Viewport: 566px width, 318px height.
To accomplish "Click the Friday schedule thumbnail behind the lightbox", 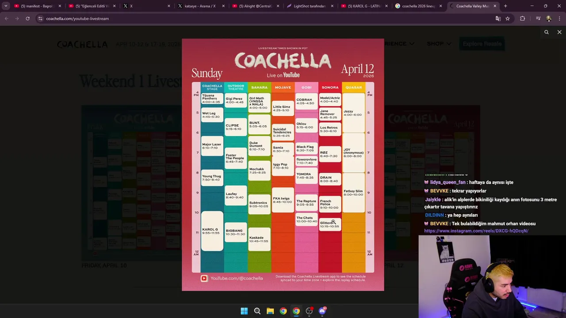I will (131, 183).
